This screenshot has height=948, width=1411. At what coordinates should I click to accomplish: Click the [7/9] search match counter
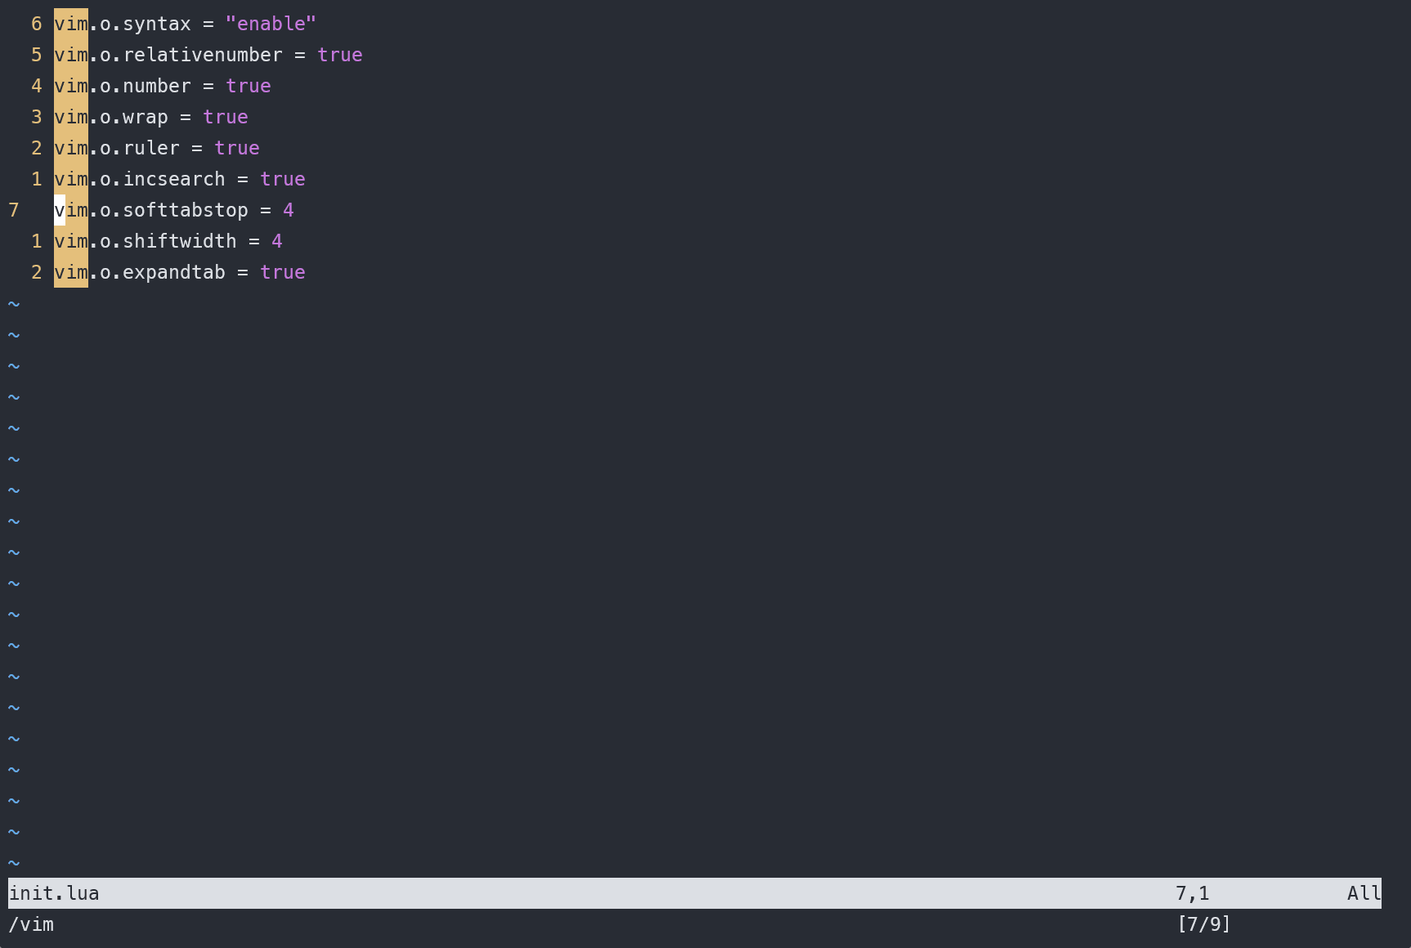click(x=1204, y=924)
